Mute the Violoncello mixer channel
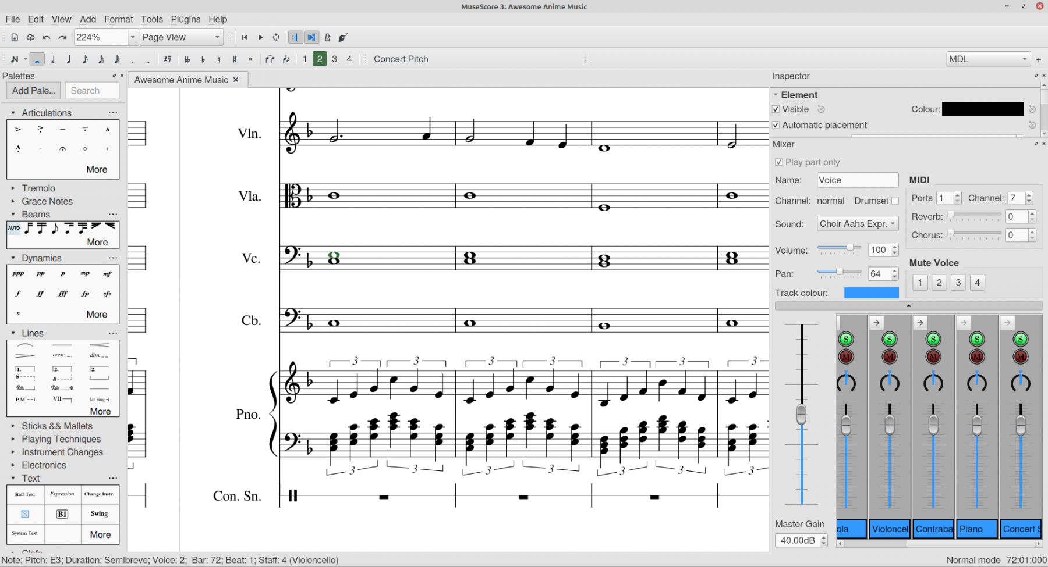 890,356
